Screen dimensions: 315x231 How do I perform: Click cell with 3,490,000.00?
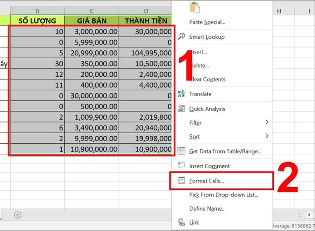(x=92, y=128)
